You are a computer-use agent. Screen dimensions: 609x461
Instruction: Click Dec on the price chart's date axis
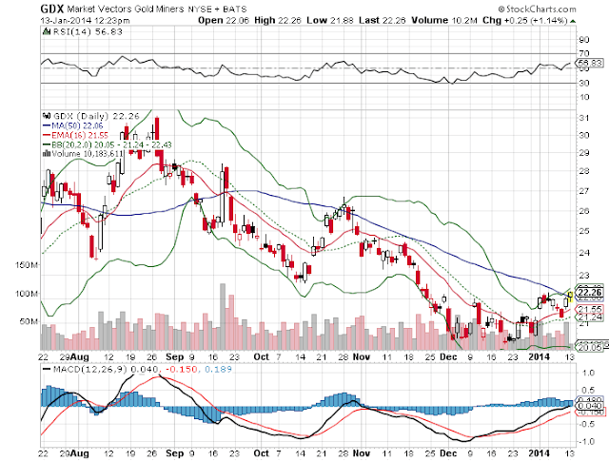coord(448,356)
